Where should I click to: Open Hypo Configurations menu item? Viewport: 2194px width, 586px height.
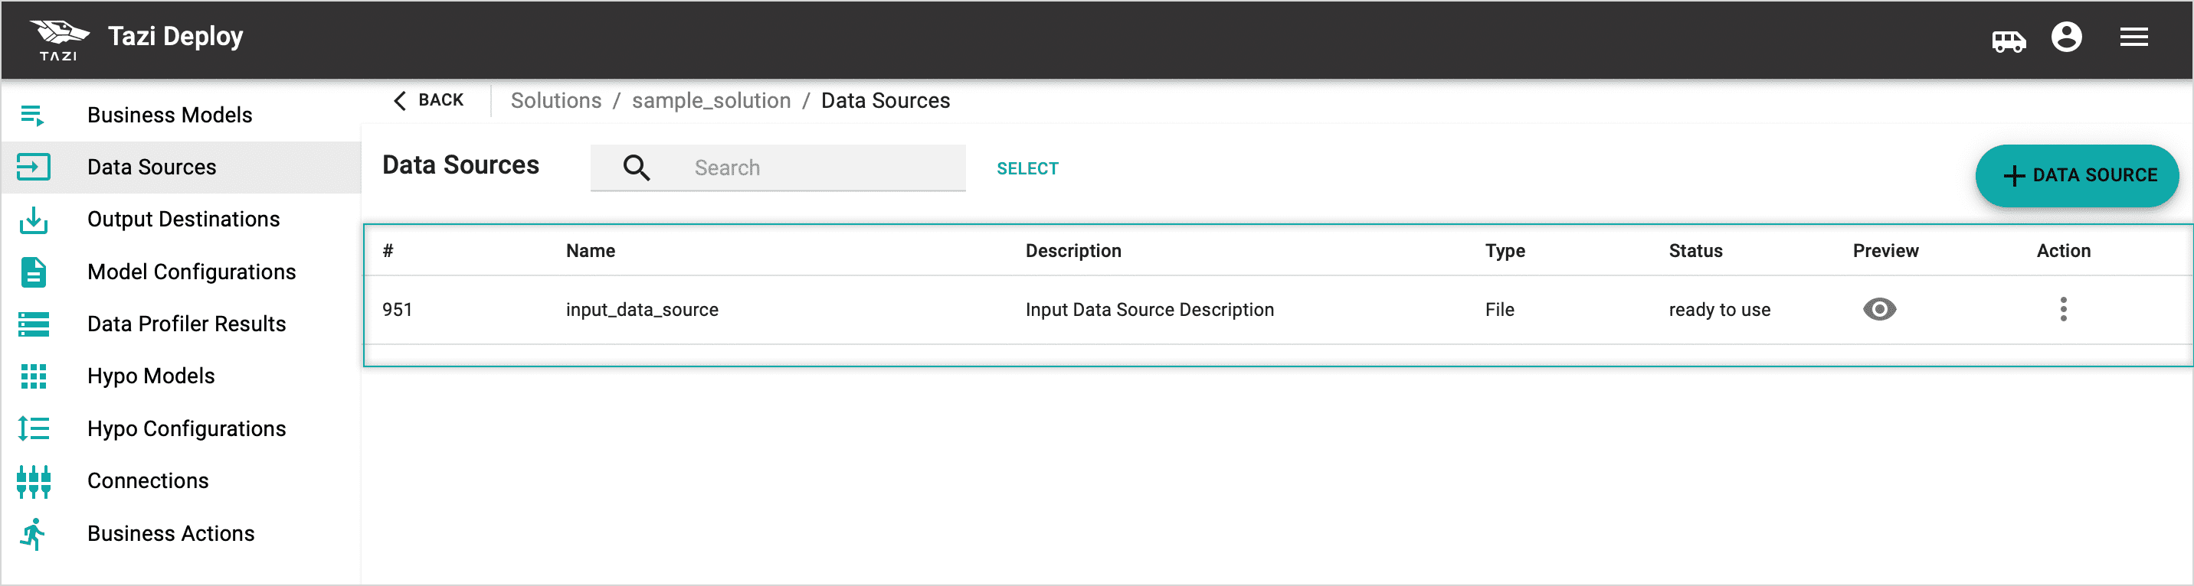186,428
